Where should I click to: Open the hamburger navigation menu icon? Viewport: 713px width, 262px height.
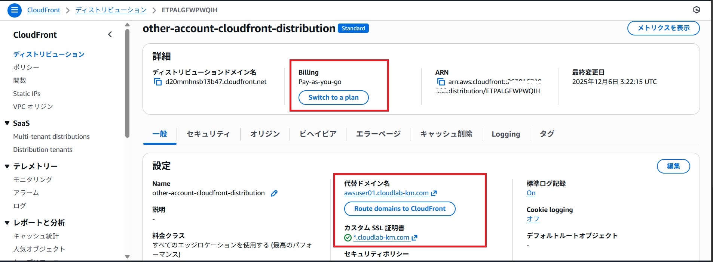click(15, 10)
